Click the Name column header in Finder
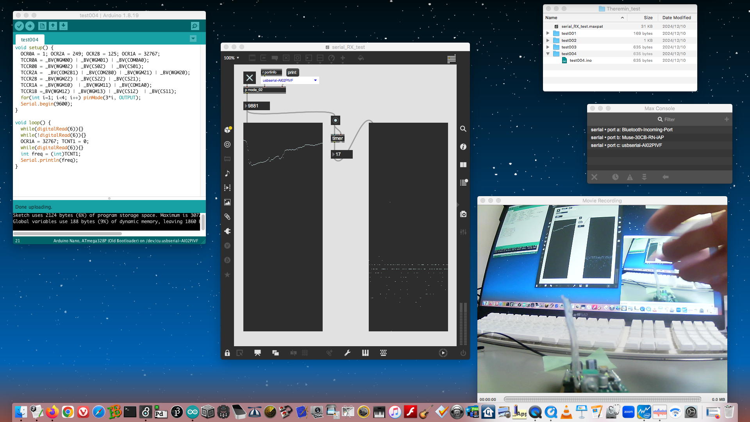Image resolution: width=750 pixels, height=422 pixels. pyautogui.click(x=552, y=18)
